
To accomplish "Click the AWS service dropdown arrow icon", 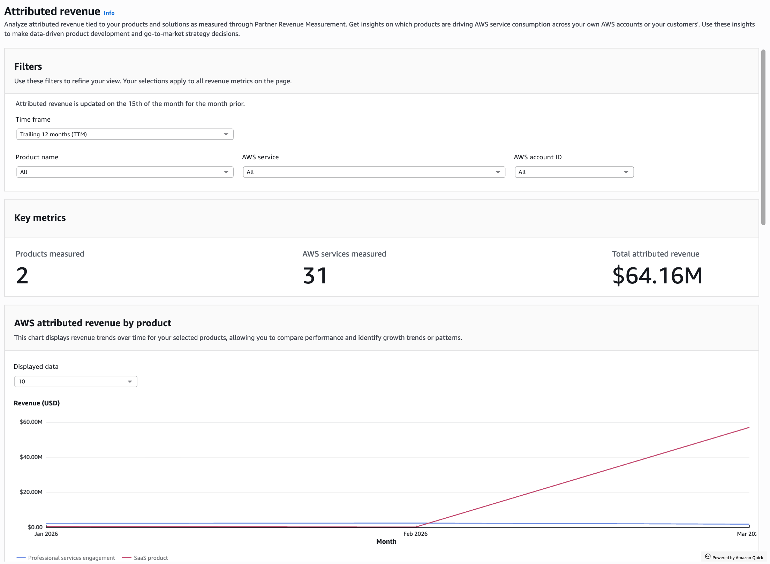I will (x=498, y=172).
